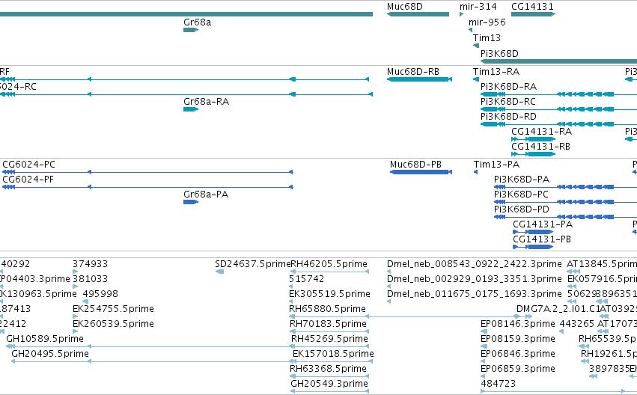
Task: Open the RH65880.5prime EST label
Action: point(327,310)
